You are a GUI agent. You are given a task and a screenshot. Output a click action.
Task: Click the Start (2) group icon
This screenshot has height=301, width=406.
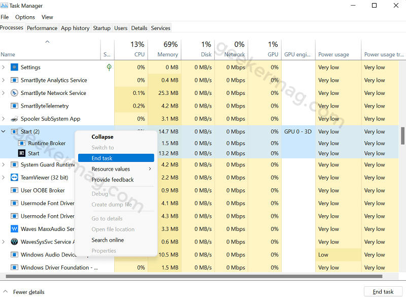(14, 131)
